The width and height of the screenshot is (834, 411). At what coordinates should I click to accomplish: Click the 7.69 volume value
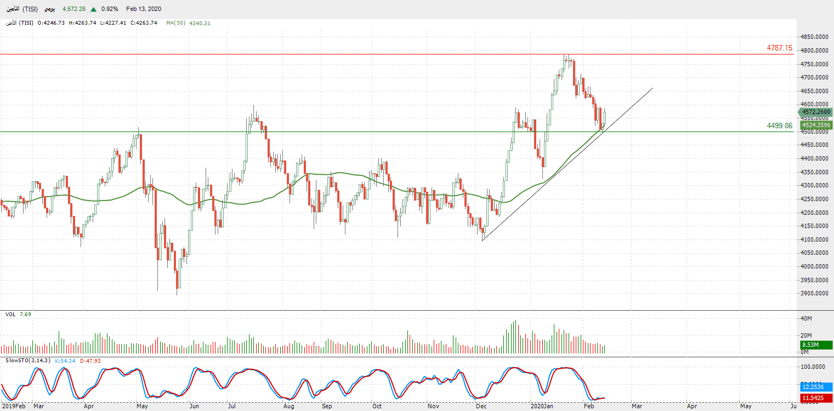tap(25, 314)
